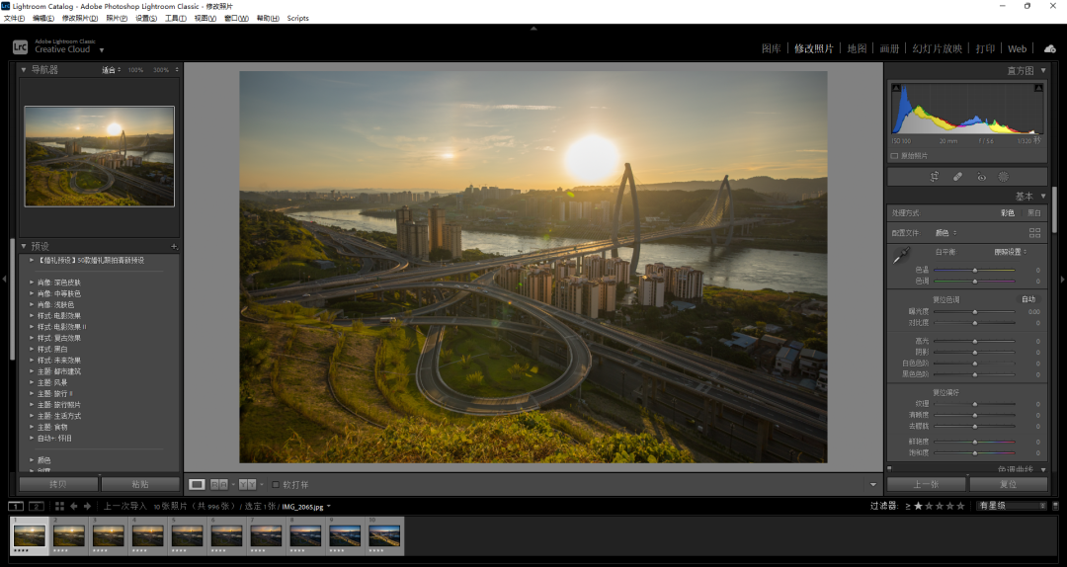This screenshot has width=1067, height=567.
Task: Click the cloud sync status icon
Action: pyautogui.click(x=1049, y=48)
